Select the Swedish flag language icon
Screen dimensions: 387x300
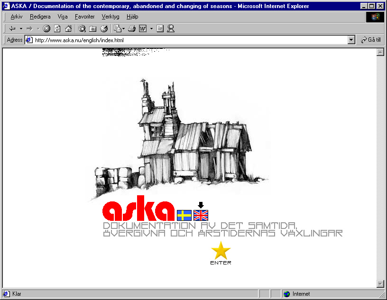pos(184,215)
